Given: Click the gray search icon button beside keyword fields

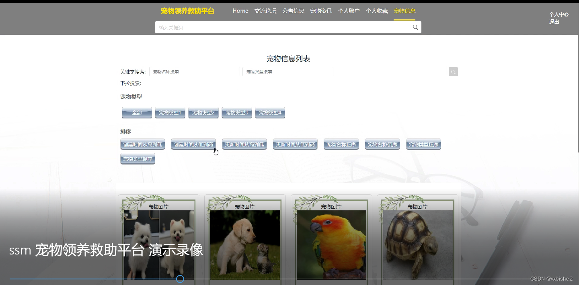Looking at the screenshot, I should 453,72.
